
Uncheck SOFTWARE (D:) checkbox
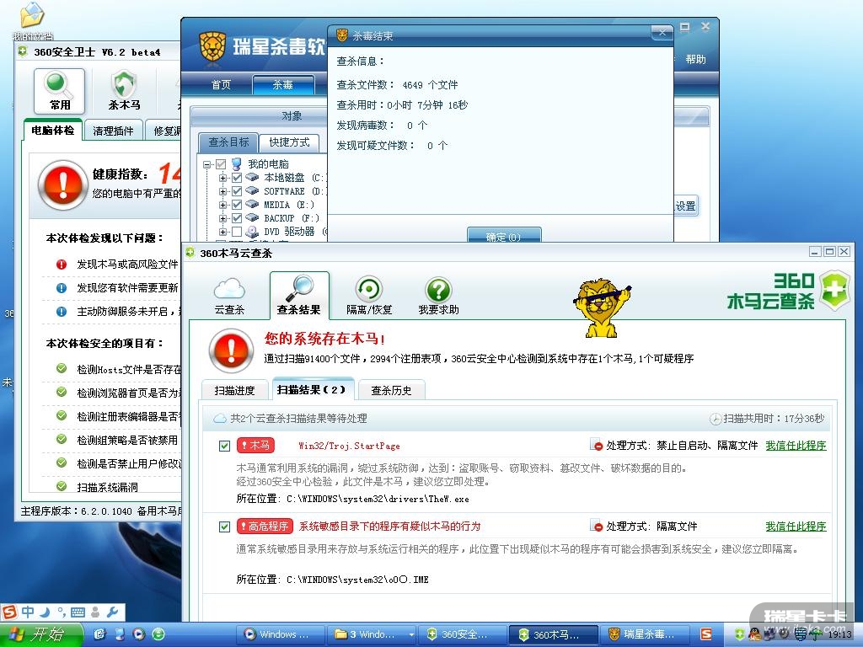(237, 191)
